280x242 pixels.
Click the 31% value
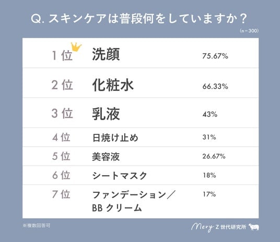point(209,137)
